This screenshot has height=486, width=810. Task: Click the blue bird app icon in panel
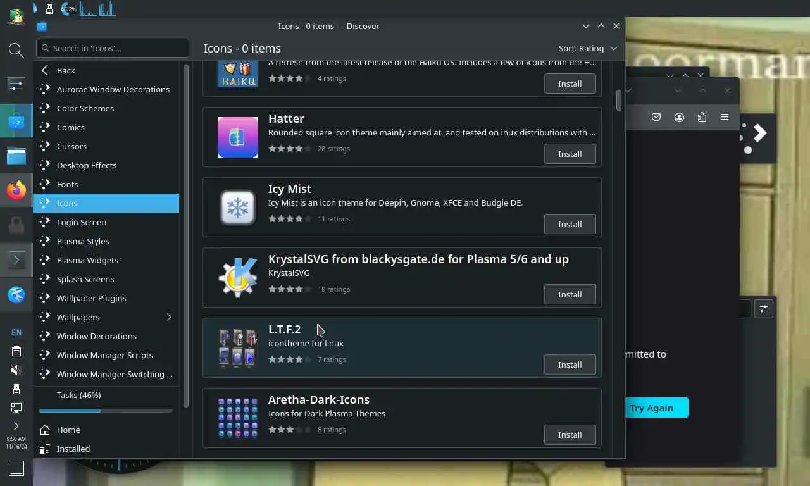click(16, 294)
